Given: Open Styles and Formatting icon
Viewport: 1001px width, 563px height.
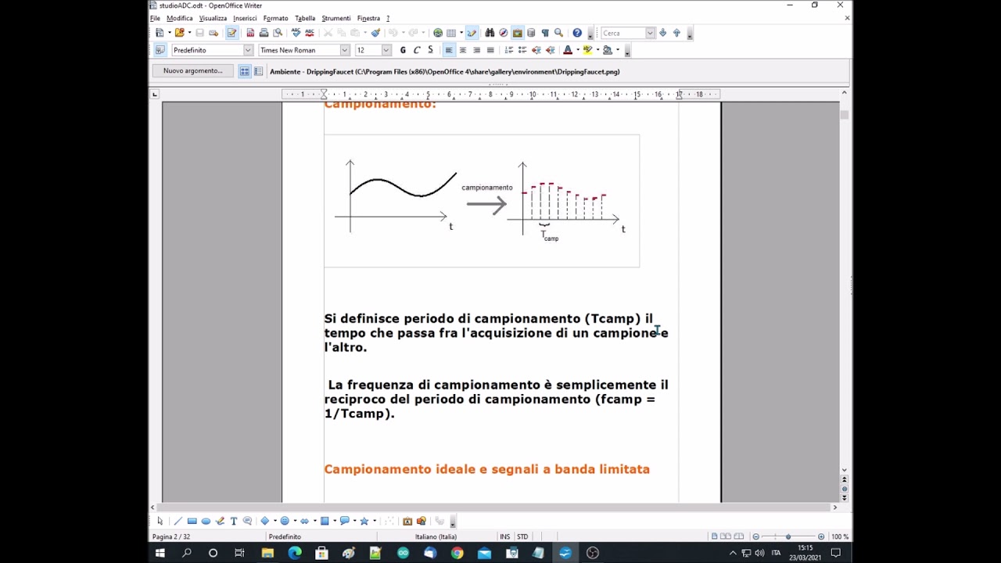Looking at the screenshot, I should point(160,50).
